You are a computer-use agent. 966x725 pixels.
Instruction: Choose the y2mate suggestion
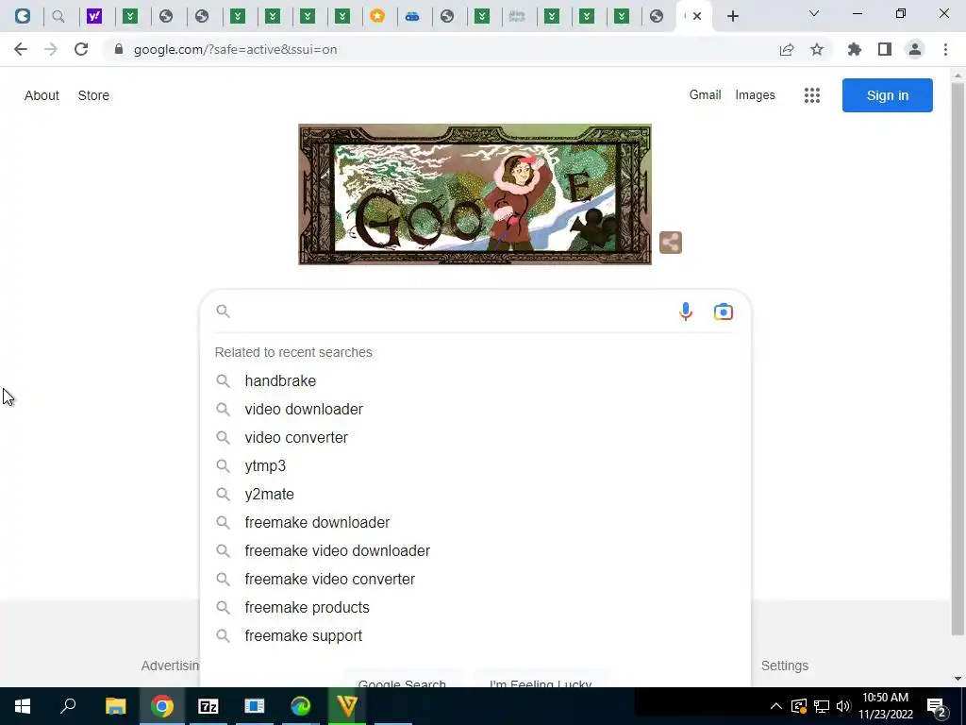click(x=475, y=495)
